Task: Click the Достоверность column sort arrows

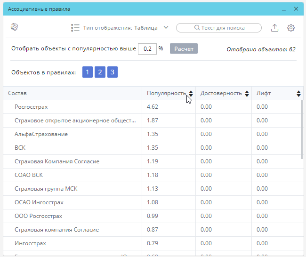Action: tap(247, 94)
